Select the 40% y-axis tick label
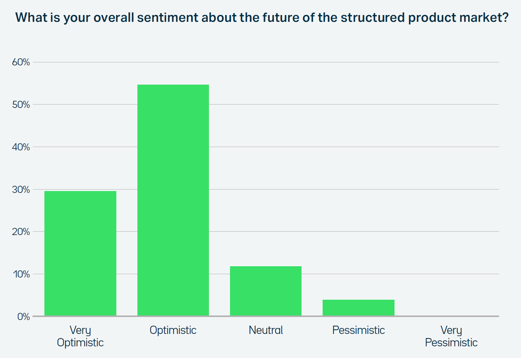Screen dimensions: 521x358 (x=21, y=147)
